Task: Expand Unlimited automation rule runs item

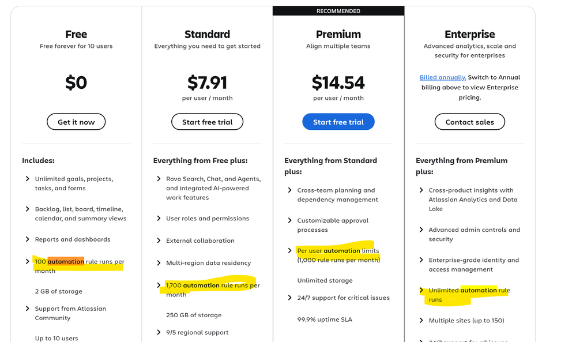Action: click(x=421, y=290)
